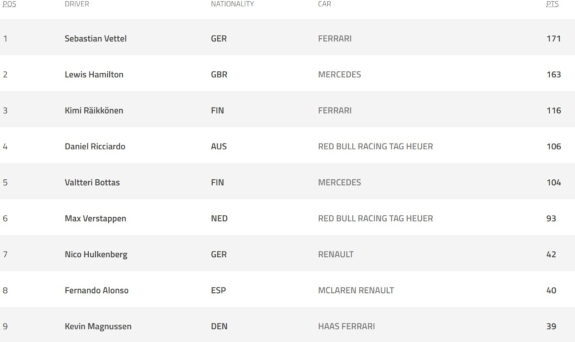Click the DRIVER column header
Screen dimensions: 575x342
click(77, 4)
